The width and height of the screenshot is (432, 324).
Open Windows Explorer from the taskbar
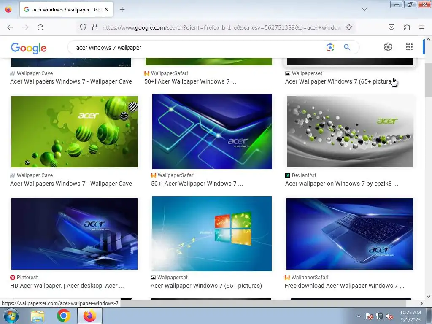point(38,316)
